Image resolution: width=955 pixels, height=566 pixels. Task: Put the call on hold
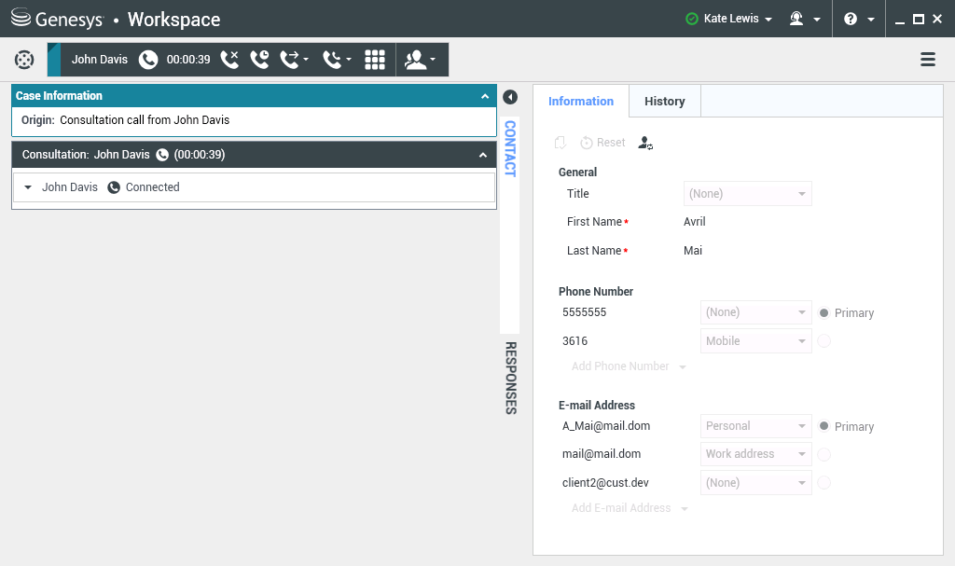(x=259, y=60)
